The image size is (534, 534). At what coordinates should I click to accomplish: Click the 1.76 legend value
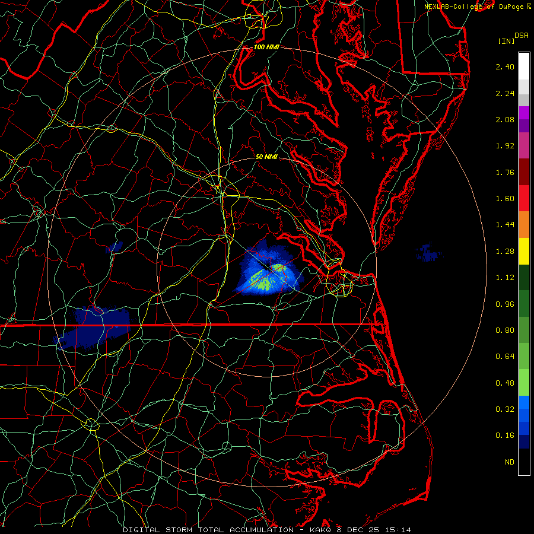click(x=505, y=172)
